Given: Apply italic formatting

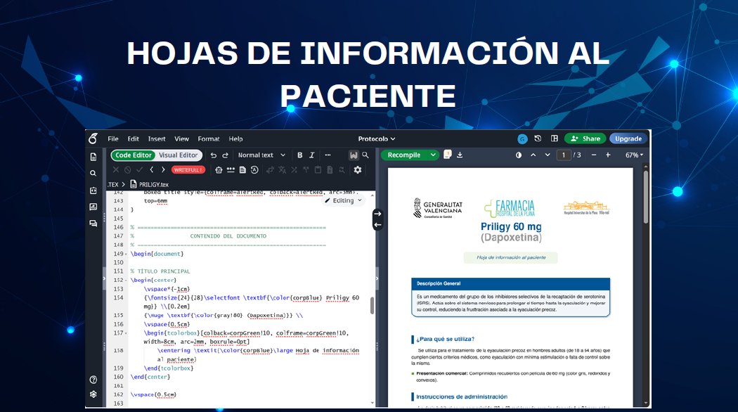Looking at the screenshot, I should (x=311, y=155).
